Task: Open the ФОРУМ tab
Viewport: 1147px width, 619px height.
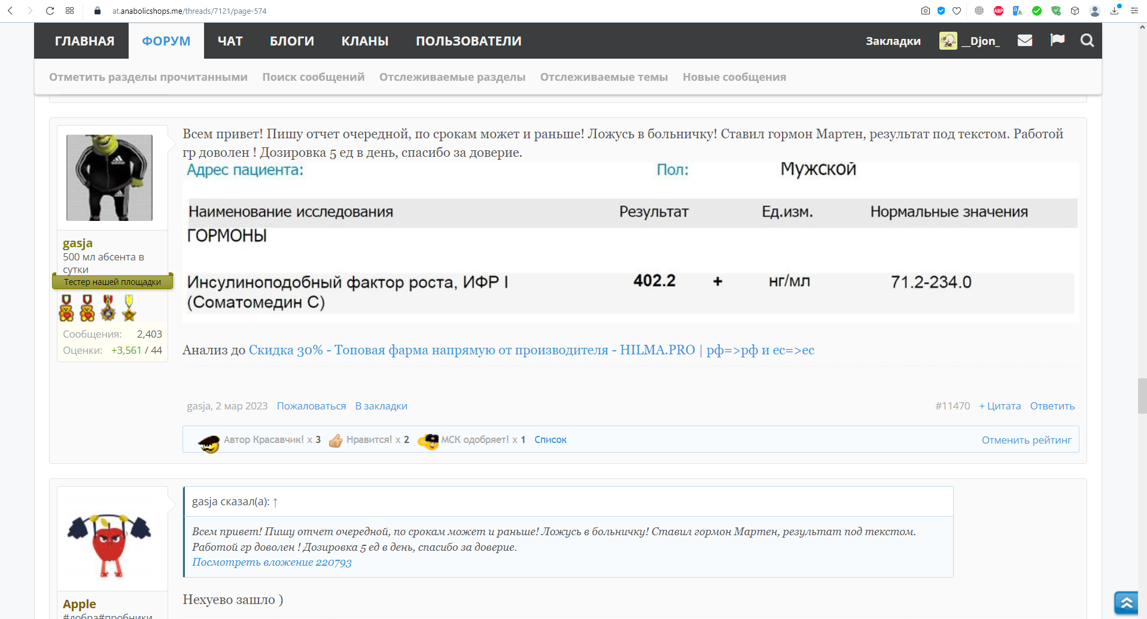Action: pyautogui.click(x=166, y=41)
